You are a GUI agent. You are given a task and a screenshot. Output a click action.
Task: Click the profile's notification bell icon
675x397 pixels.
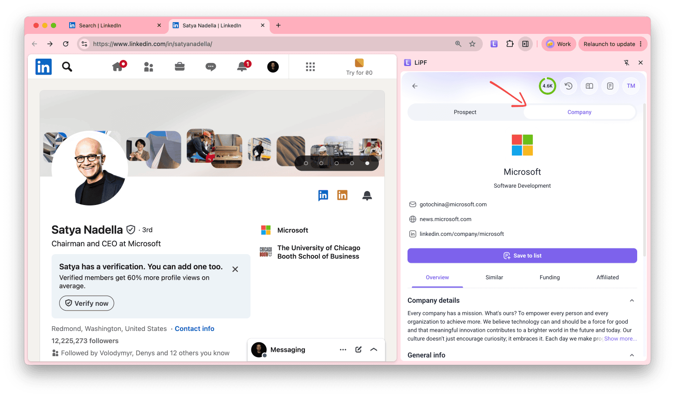tap(367, 195)
